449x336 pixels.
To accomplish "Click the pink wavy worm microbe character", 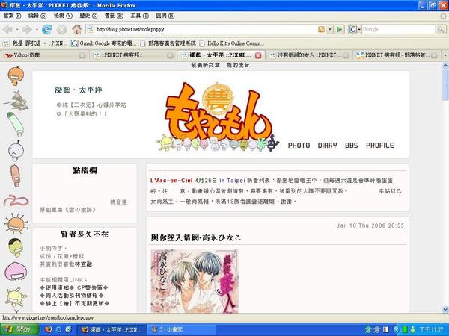I will (16, 201).
